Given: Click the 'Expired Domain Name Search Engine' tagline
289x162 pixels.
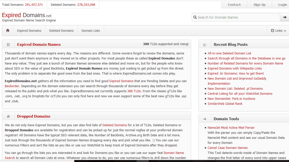Looking at the screenshot, I should tap(29, 20).
